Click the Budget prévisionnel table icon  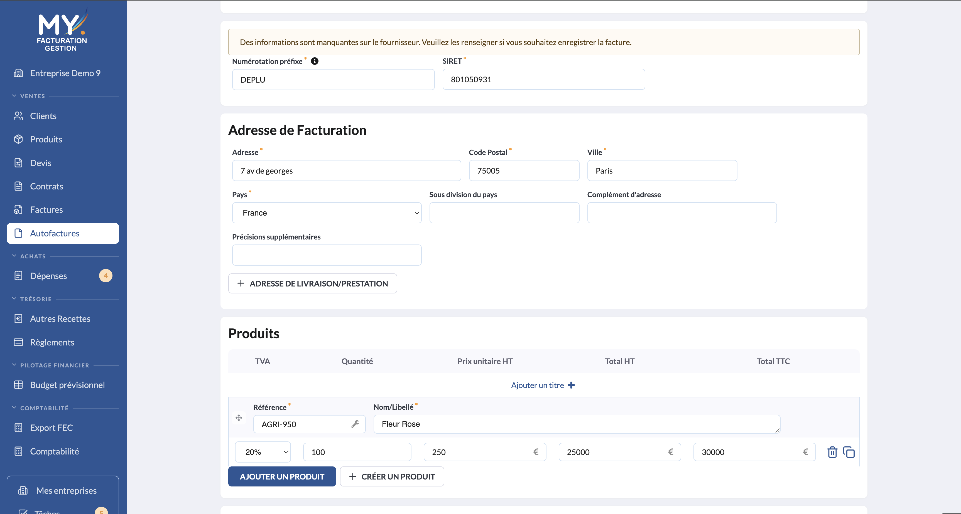coord(18,385)
